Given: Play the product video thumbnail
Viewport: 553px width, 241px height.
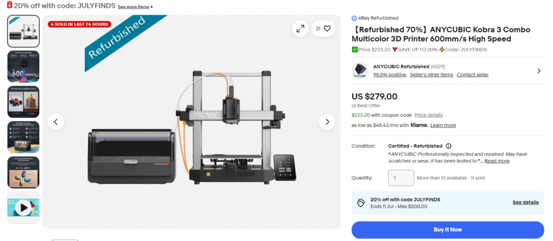Looking at the screenshot, I should coord(24,207).
